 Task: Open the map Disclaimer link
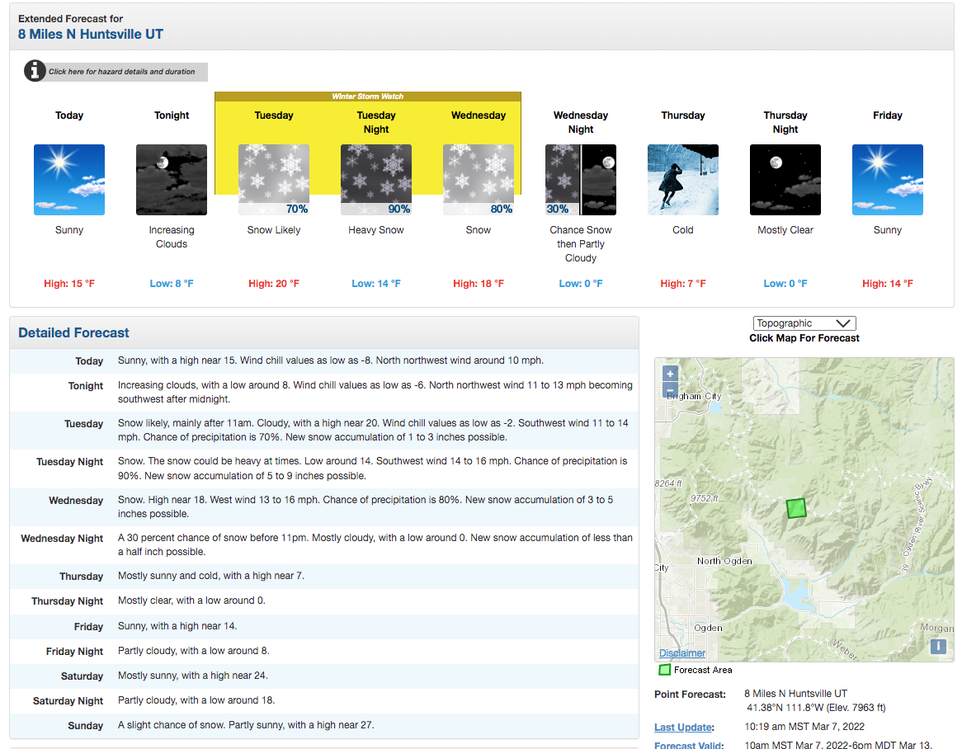(682, 653)
